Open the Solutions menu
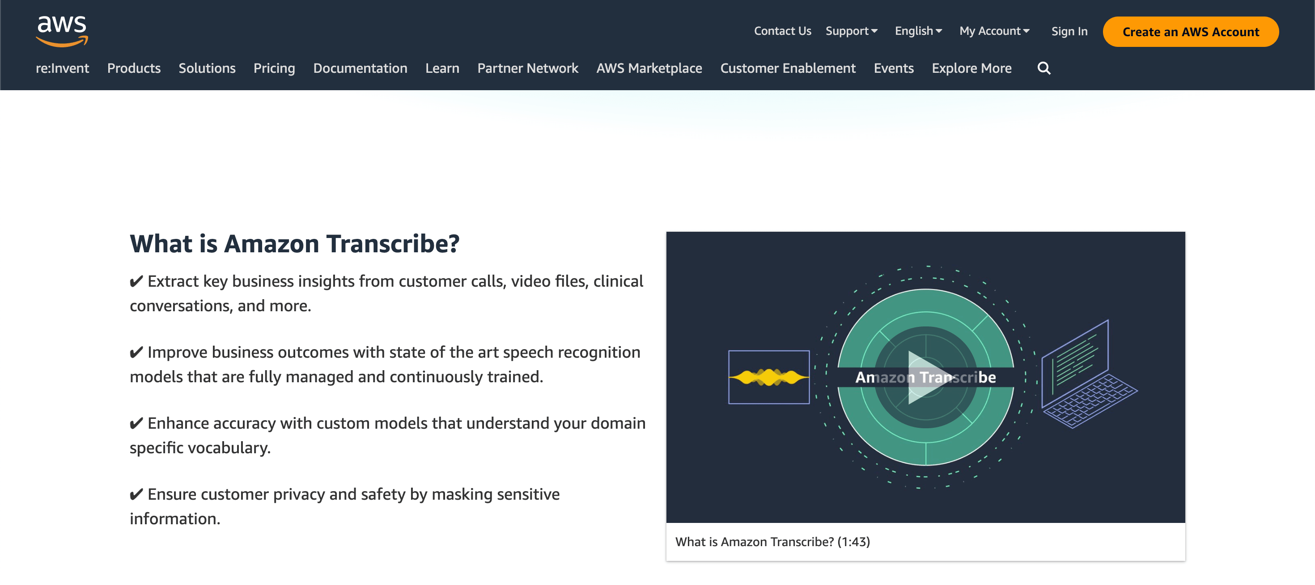The width and height of the screenshot is (1315, 585). [207, 68]
